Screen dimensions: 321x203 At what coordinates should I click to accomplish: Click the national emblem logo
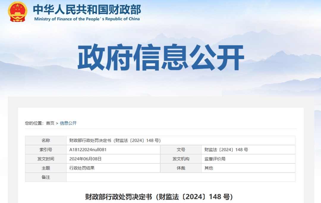(18, 12)
